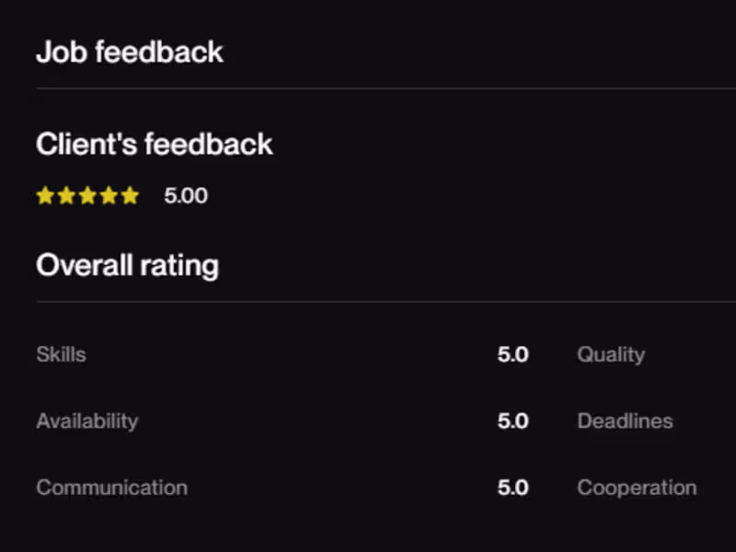The height and width of the screenshot is (552, 736).
Task: Select the 5.0 value for Availability
Action: coord(512,421)
